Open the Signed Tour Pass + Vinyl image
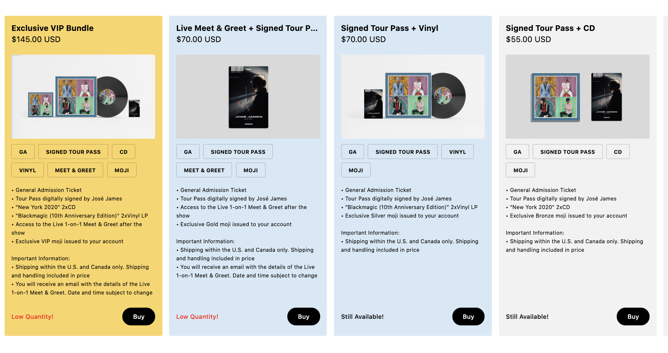Screen dimensions: 668x353 [413, 96]
